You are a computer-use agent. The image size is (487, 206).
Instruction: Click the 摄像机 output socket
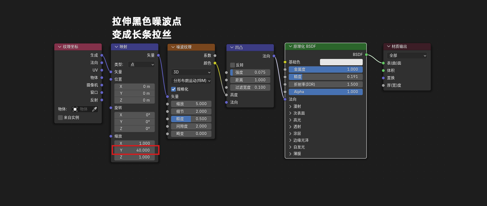point(102,85)
